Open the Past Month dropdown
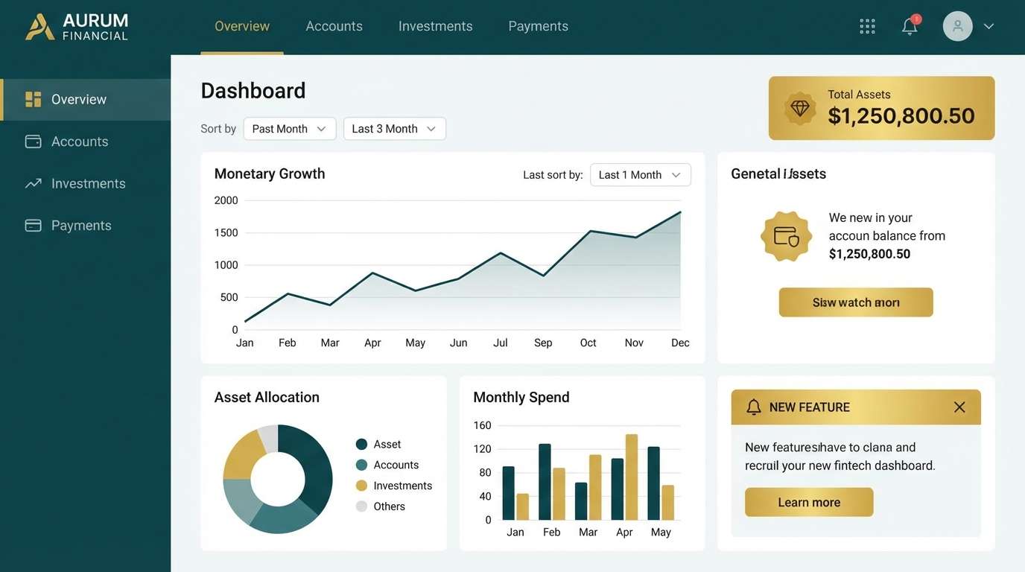 click(x=289, y=127)
